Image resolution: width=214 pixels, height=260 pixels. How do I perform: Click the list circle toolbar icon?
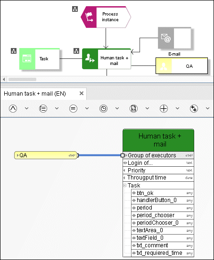(43, 109)
